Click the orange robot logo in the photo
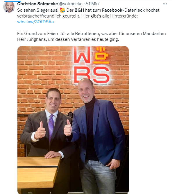Screen dimensions: 172x194 pos(101,55)
